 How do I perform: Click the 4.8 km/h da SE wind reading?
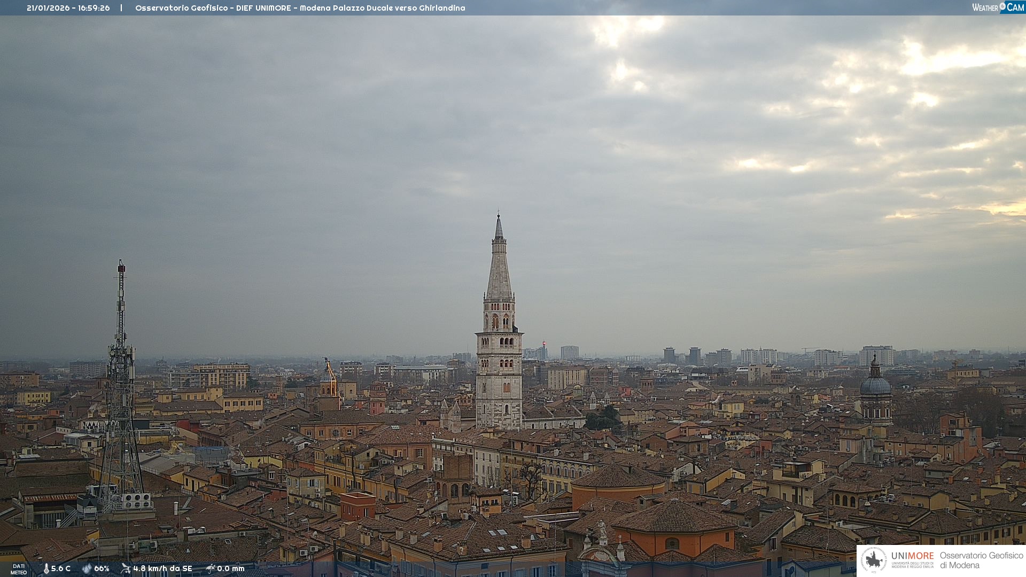pos(162,568)
